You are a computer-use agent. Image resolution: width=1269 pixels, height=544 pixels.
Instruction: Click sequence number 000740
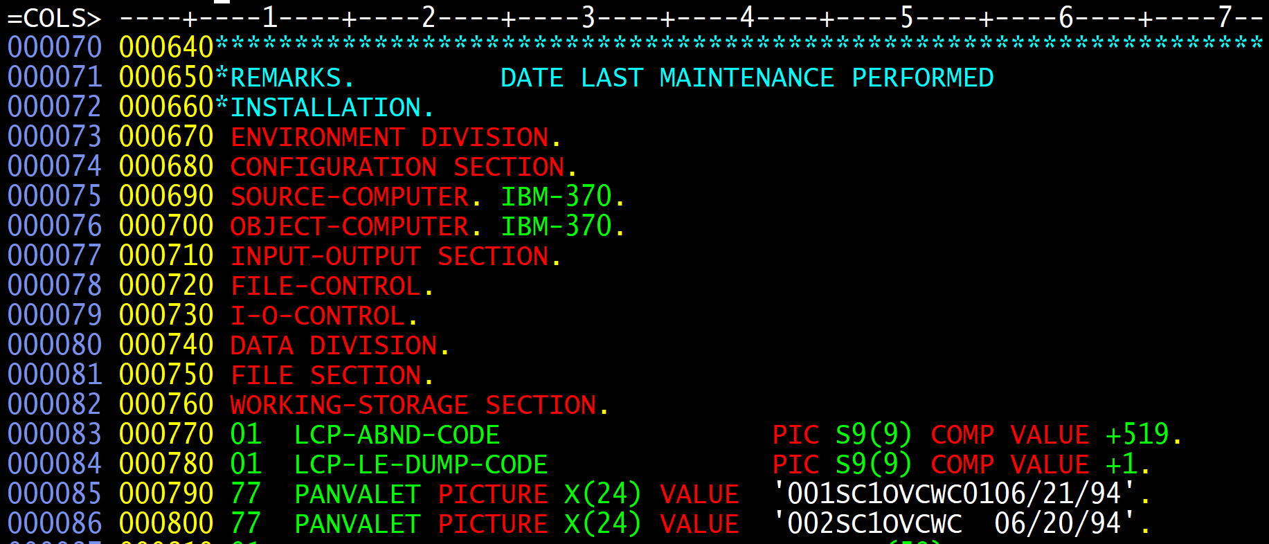pyautogui.click(x=166, y=345)
